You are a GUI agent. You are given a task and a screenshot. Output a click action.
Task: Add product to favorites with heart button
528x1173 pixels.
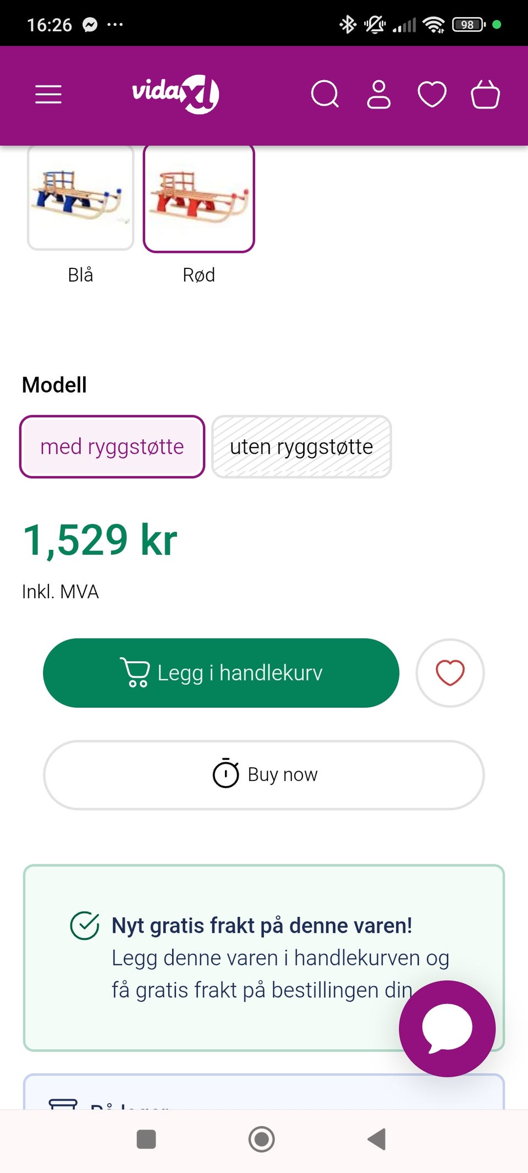450,673
